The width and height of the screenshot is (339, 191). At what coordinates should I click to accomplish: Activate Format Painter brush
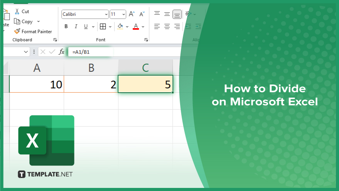click(33, 31)
